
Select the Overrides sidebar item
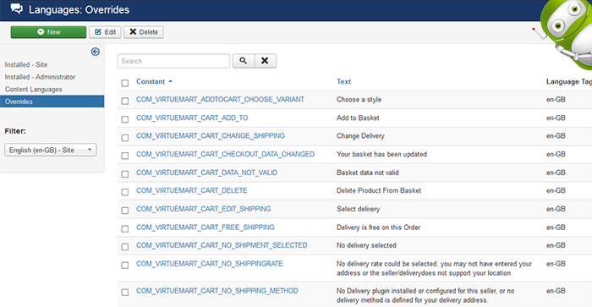click(52, 101)
